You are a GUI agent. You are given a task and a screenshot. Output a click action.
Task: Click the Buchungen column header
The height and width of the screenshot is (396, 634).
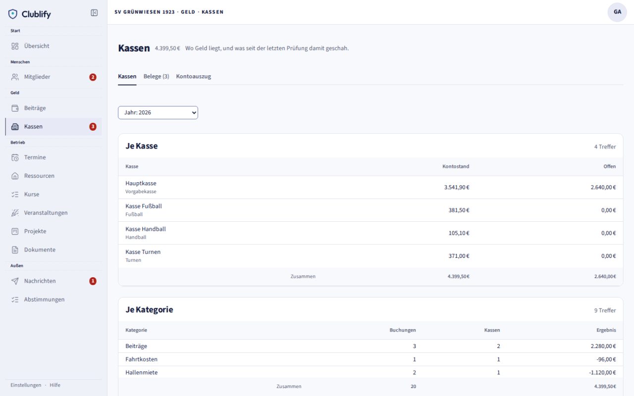tap(403, 330)
